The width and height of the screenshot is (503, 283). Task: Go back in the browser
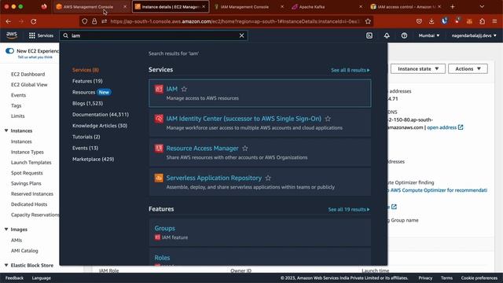9,21
